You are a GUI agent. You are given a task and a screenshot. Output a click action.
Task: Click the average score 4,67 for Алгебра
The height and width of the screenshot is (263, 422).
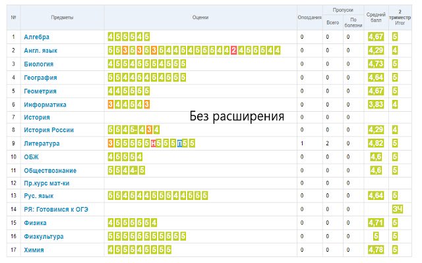[376, 37]
